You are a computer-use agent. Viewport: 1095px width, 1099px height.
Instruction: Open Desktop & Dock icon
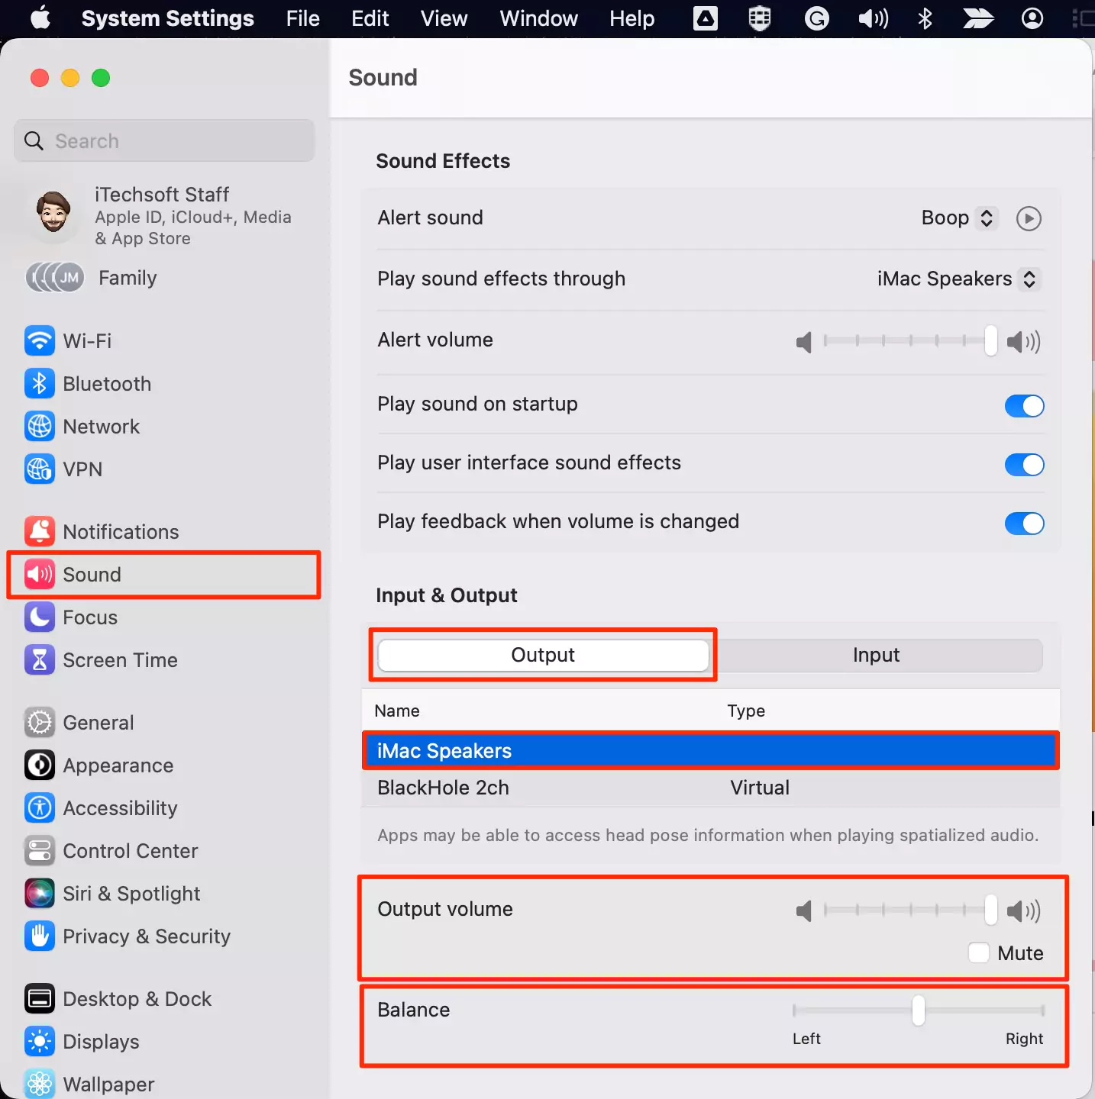coord(40,998)
